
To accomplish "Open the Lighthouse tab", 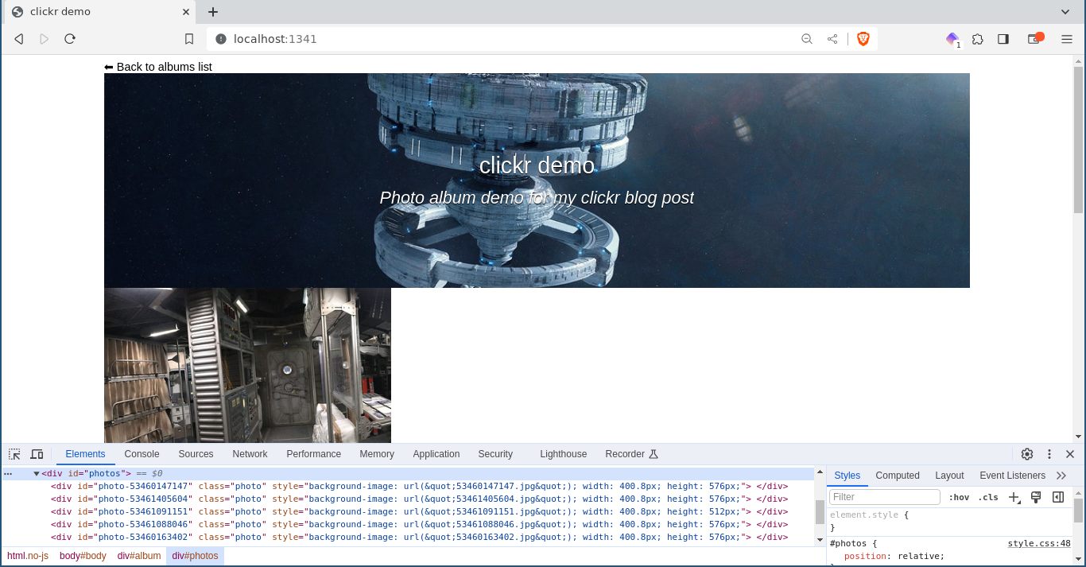I will click(x=563, y=454).
